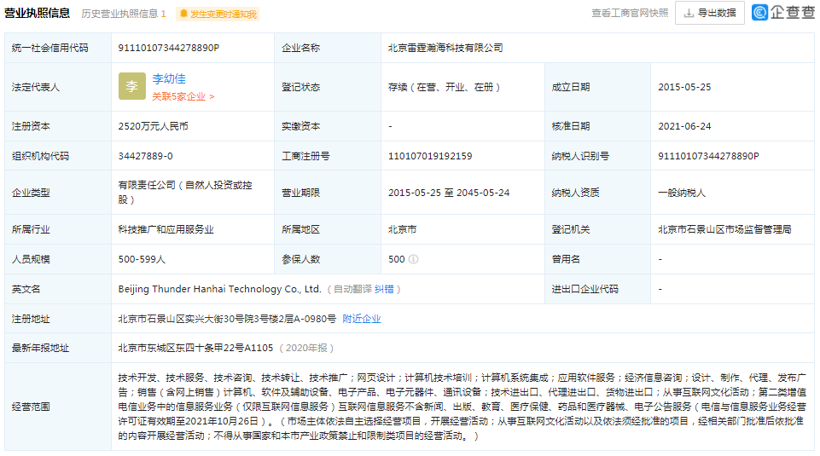
Task: Select registered address 北京市石景山区实兴大街30号院
Action: 227,319
